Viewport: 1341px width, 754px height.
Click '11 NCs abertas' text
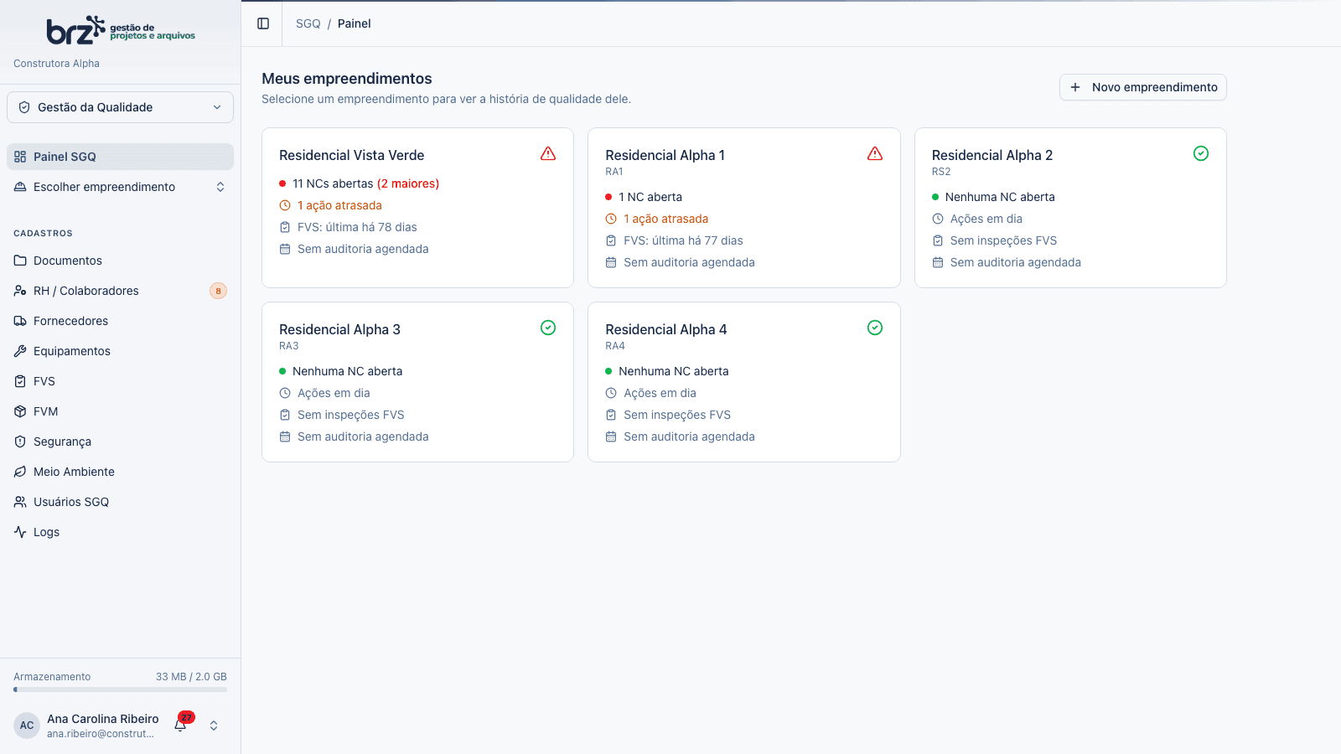333,183
